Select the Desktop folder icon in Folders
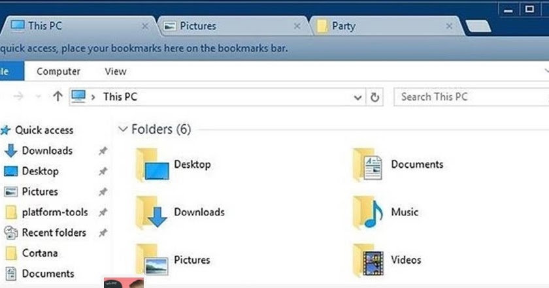This screenshot has height=288, width=549. [152, 165]
